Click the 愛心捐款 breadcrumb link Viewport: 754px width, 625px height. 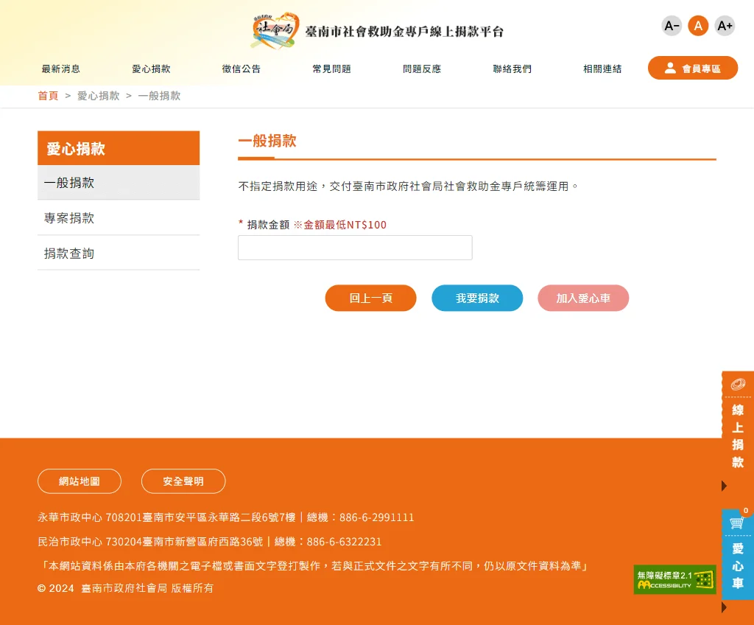tap(99, 96)
